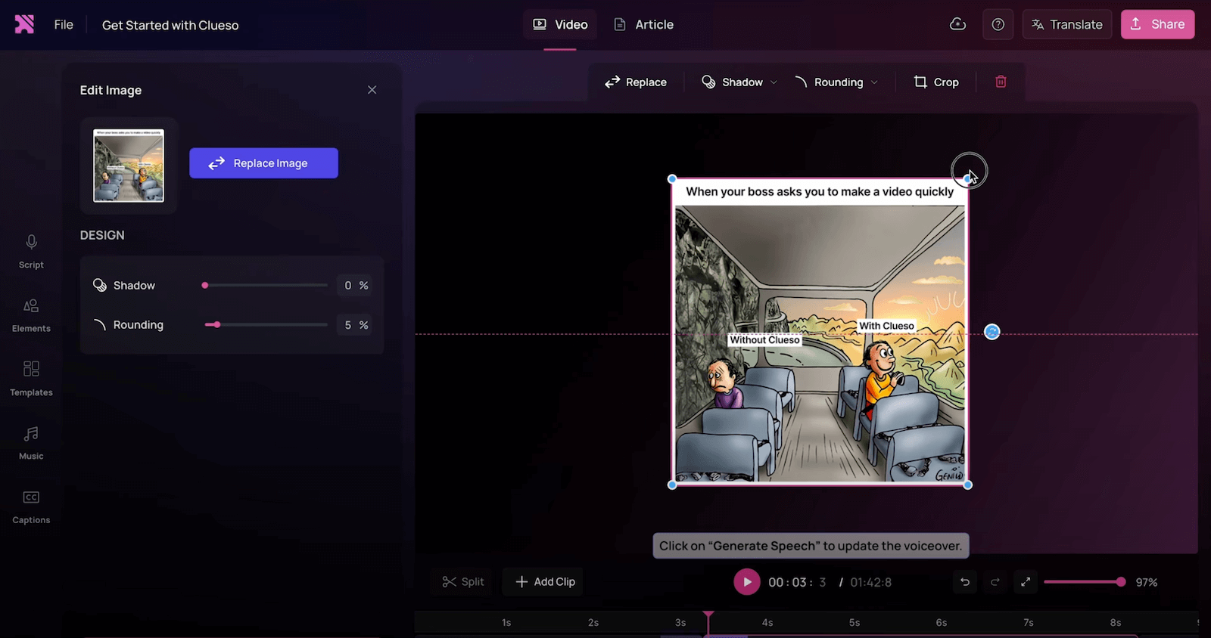Expand the Shadow dropdown in toolbar

pyautogui.click(x=739, y=82)
